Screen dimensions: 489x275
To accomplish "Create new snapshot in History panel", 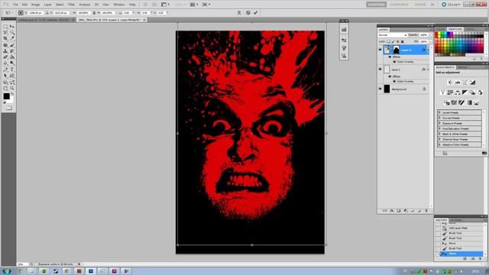I will 472,258.
